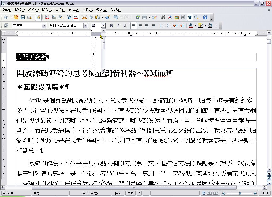Click the Zoom magnifier icon
Screen dimensions: 272x197
click(196, 17)
